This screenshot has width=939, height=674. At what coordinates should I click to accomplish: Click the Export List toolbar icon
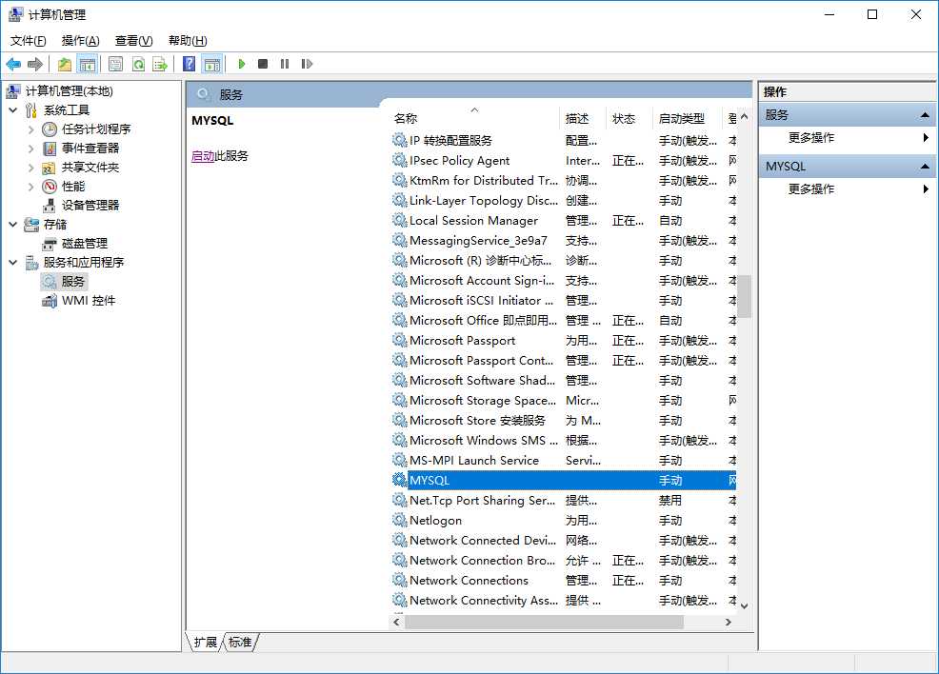[160, 64]
